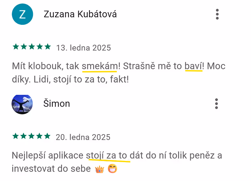
Task: Select the five-star rating on Zuzana's review
Action: pos(32,47)
